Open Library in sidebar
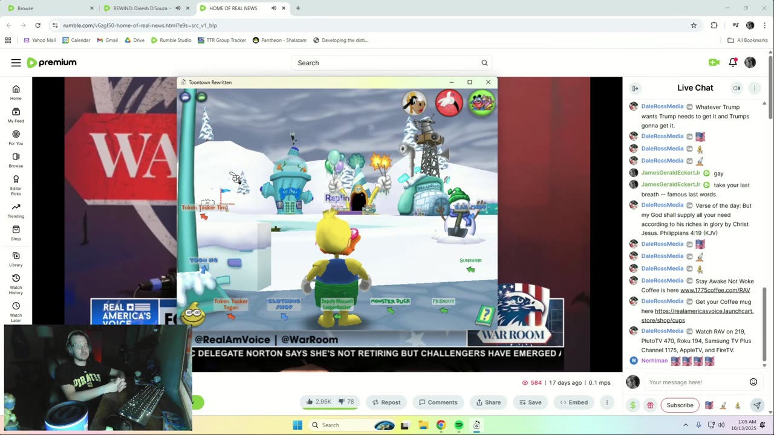774x435 pixels. pyautogui.click(x=16, y=259)
